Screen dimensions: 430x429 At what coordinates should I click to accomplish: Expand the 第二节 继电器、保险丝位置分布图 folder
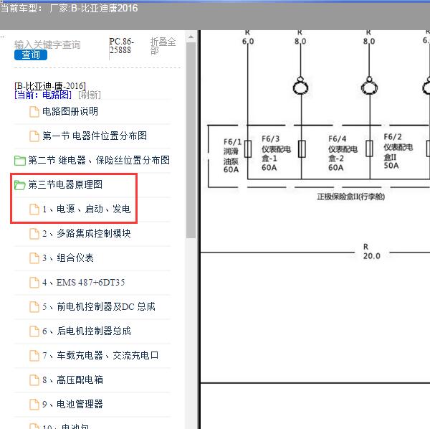click(x=99, y=160)
